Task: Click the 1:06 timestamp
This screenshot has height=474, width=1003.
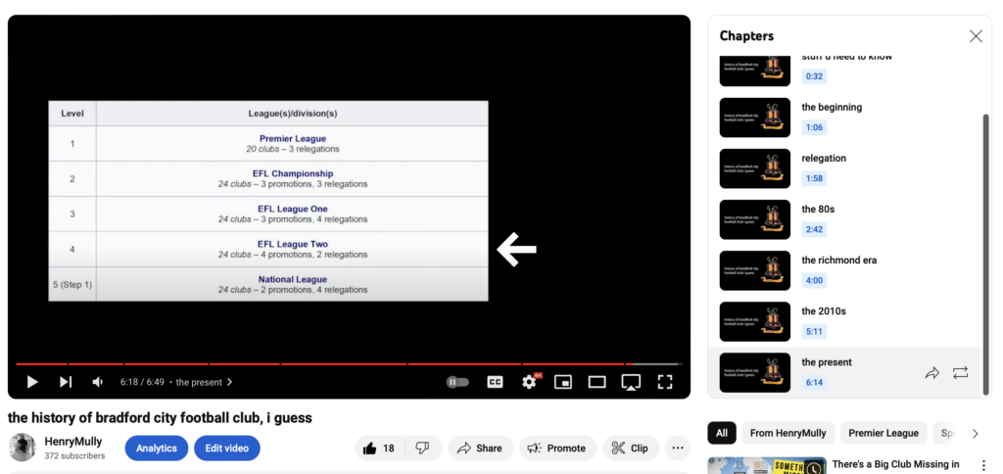Action: pyautogui.click(x=814, y=127)
